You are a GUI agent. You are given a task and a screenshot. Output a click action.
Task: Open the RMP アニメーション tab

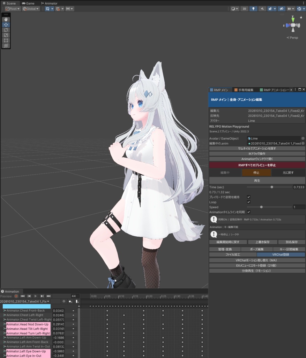click(275, 90)
